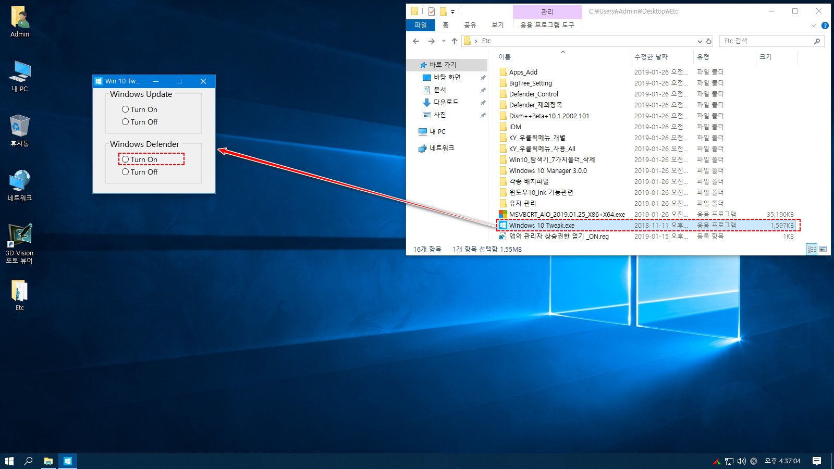
Task: Open the 네트워크 desktop icon
Action: [20, 186]
